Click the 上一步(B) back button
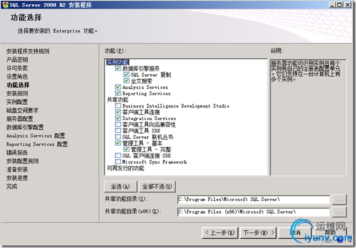The width and height of the screenshot is (356, 248). pyautogui.click(x=219, y=233)
